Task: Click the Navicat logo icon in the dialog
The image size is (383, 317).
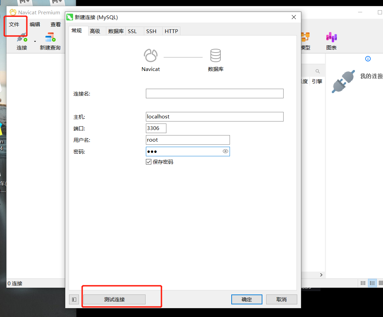Action: pyautogui.click(x=151, y=55)
